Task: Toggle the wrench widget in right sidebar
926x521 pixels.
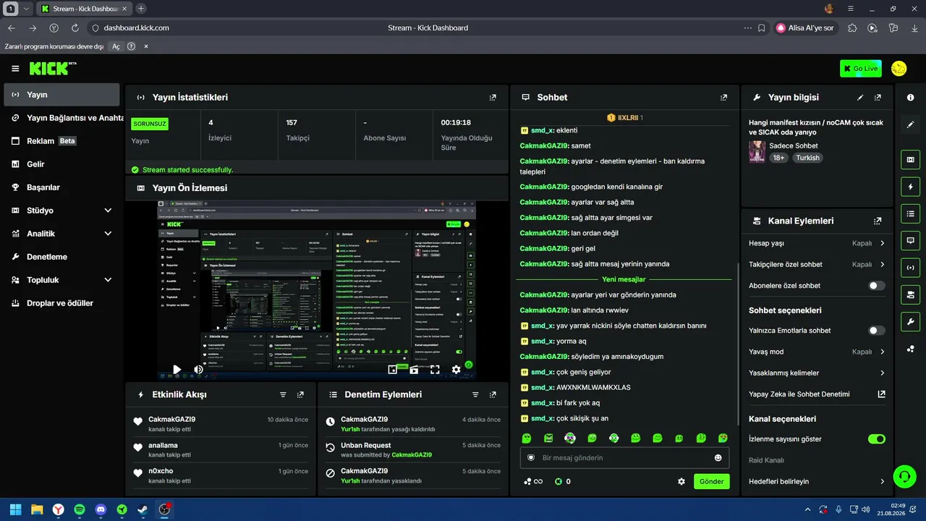Action: pos(910,321)
